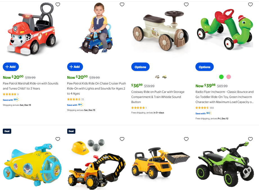This screenshot has width=259, height=190.
Task: Open Options for Radio Flyer Inchworm
Action: [x=204, y=67]
